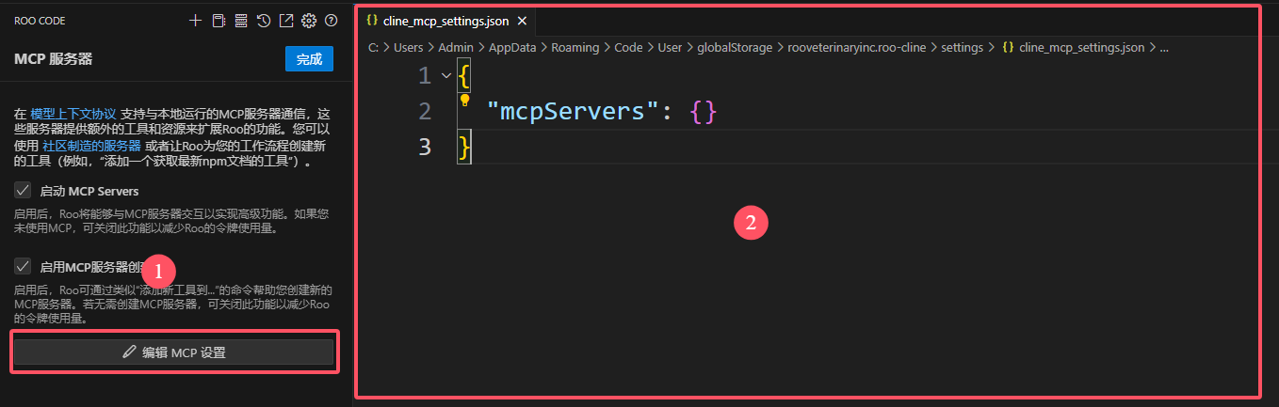Open the 社区制造的服务器 link
The image size is (1279, 407).
click(x=91, y=146)
